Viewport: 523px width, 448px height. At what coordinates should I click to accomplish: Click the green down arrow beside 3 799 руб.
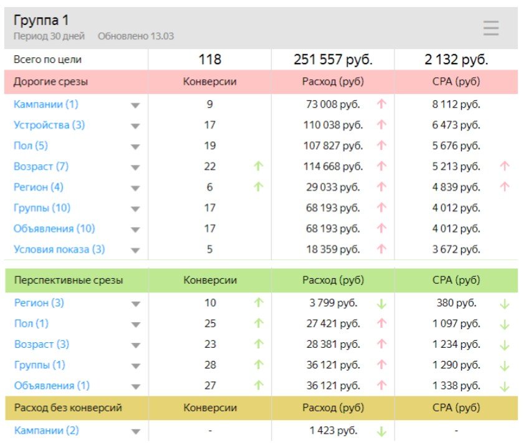pyautogui.click(x=381, y=303)
